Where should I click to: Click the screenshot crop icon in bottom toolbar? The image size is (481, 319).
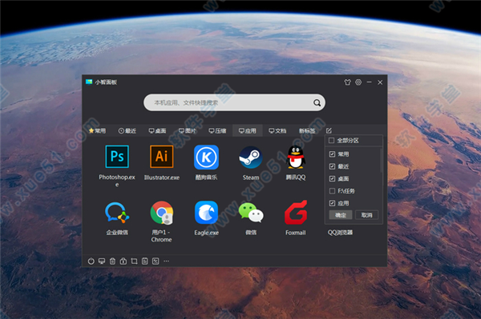(134, 261)
